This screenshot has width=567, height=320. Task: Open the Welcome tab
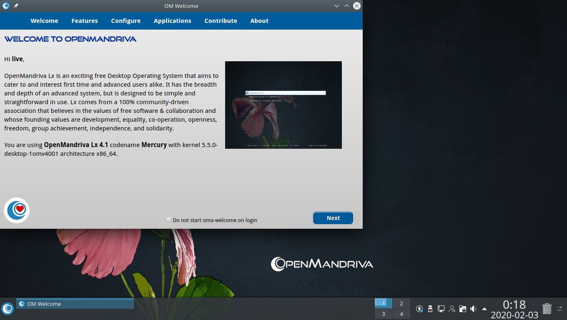point(44,21)
